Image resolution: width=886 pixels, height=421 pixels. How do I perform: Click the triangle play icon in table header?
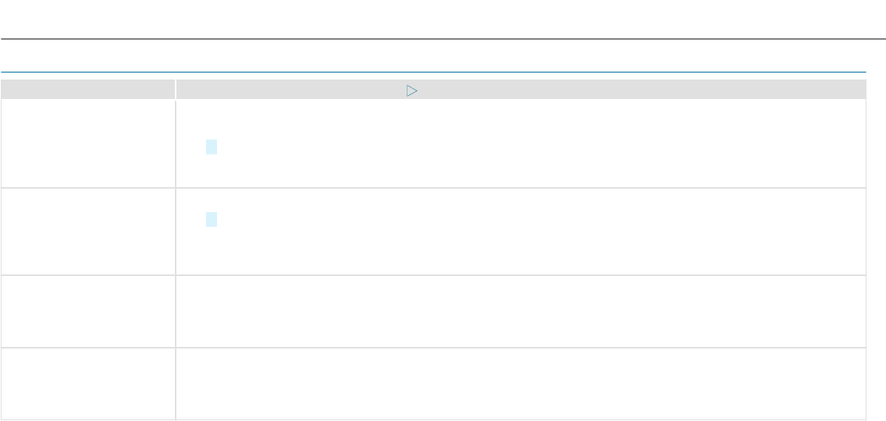pos(412,91)
